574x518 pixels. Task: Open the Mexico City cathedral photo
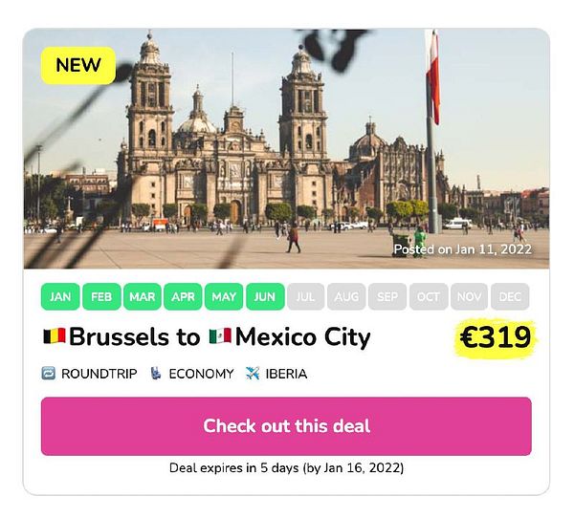point(286,148)
